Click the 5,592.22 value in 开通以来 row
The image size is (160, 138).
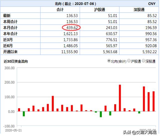(x=149, y=52)
